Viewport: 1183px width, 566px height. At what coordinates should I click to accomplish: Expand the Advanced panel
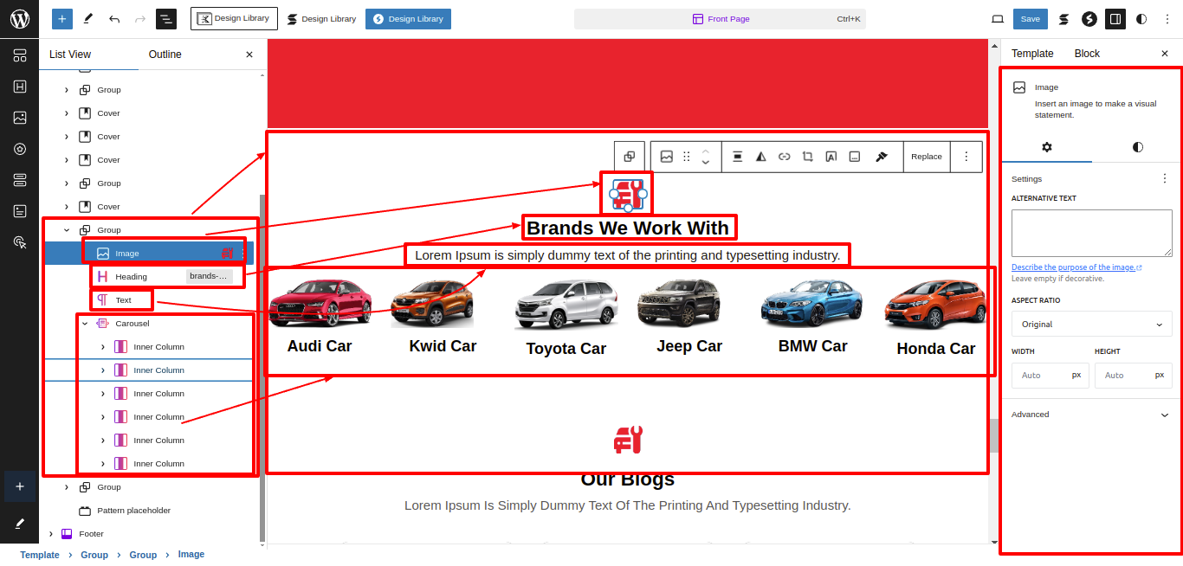click(x=1092, y=415)
